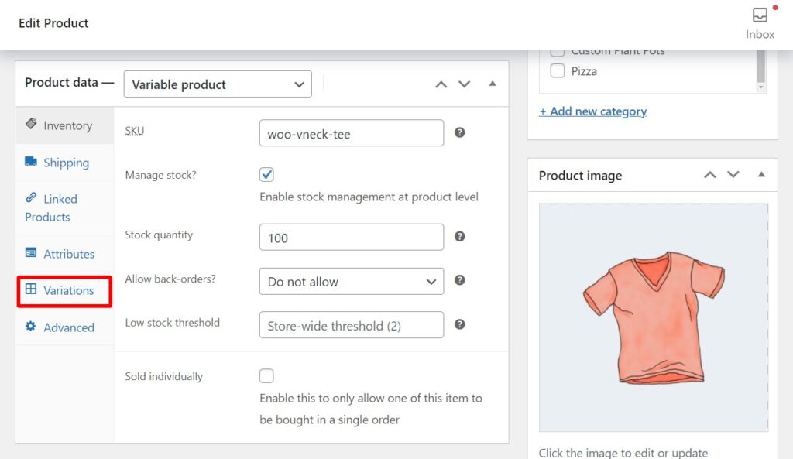Screen dimensions: 793x459
Task: Click the Linked Products chain icon
Action: [x=31, y=198]
